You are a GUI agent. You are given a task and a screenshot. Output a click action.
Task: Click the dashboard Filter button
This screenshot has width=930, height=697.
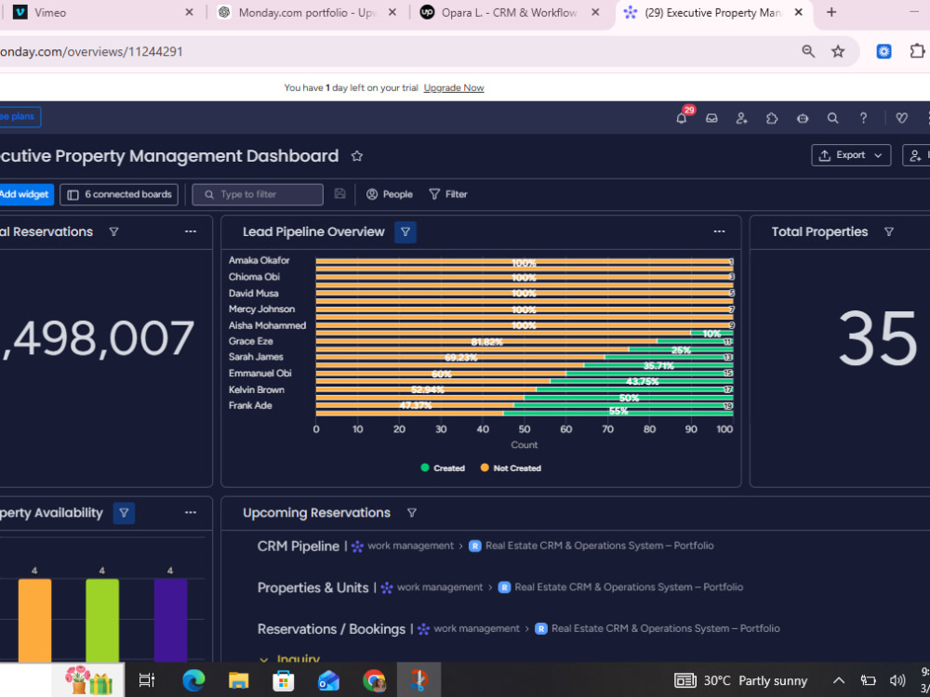tap(448, 194)
